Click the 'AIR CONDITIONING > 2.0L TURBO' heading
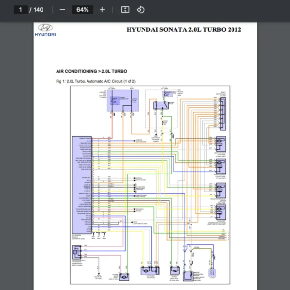This screenshot has height=290, width=290. click(93, 71)
